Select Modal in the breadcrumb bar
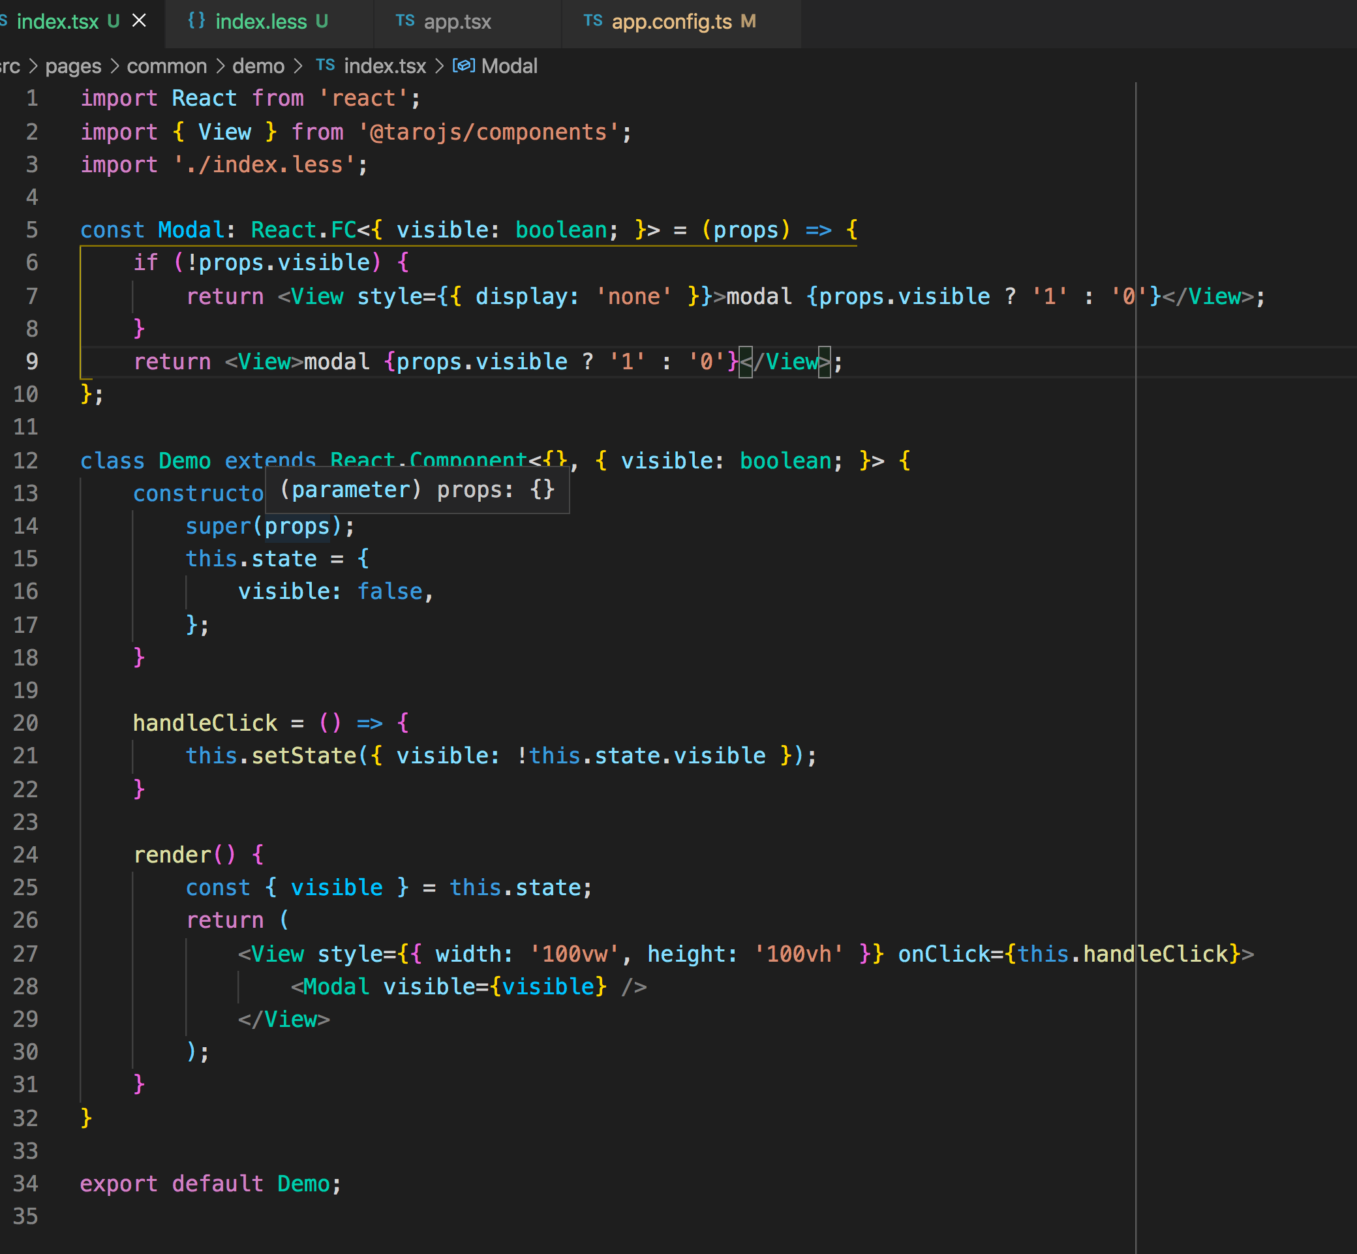Screen dimensions: 1357x1254 click(509, 66)
